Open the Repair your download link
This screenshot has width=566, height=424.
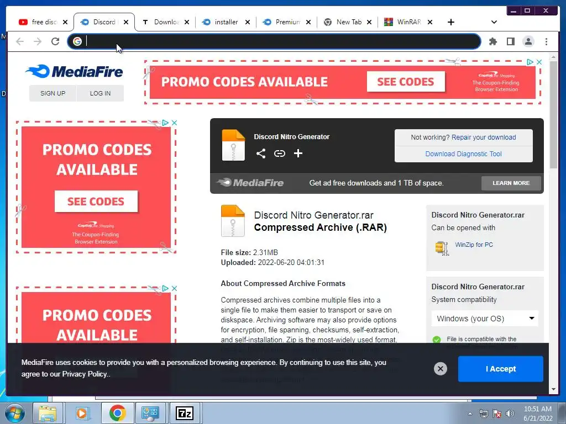point(484,137)
